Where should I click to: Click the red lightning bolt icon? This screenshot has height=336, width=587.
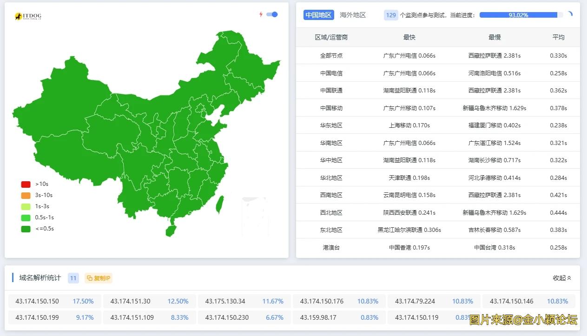(x=261, y=14)
